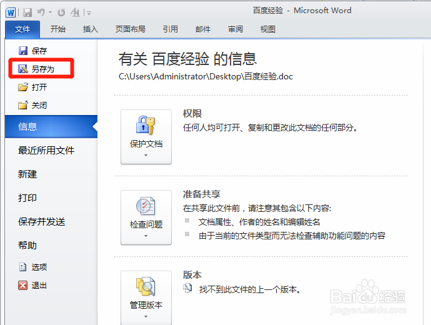The height and width of the screenshot is (325, 431).
Task: Click the Save icon in quick access toolbar
Action: click(x=27, y=12)
